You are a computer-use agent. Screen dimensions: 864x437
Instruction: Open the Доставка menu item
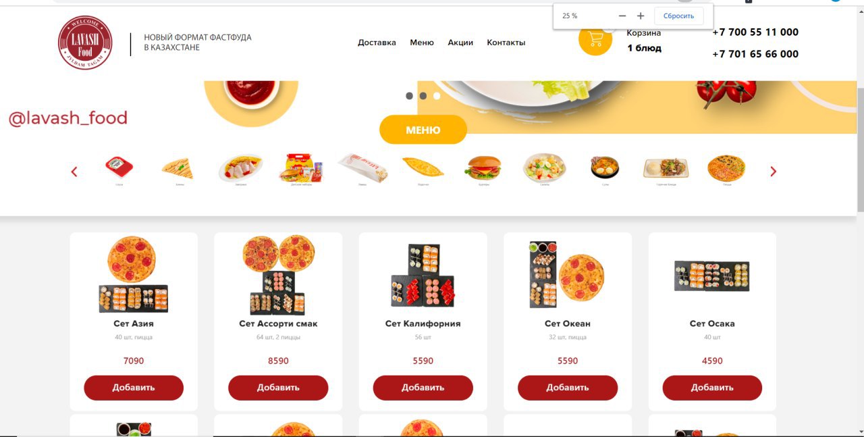(x=377, y=43)
